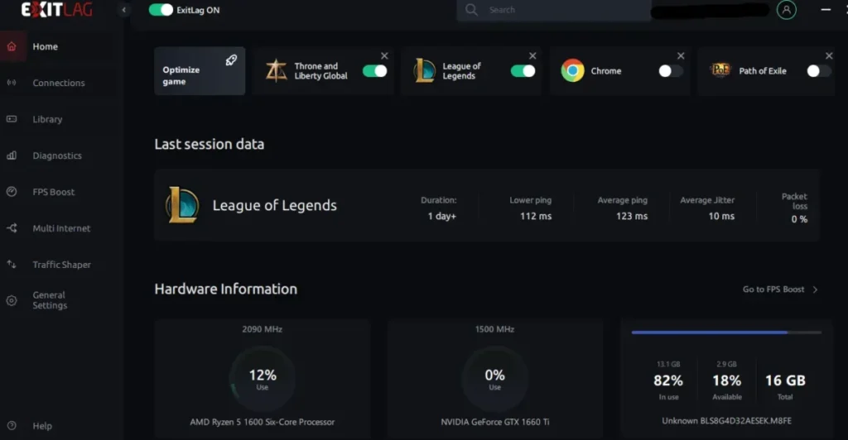Click the 2090 MHz CPU clock text
Viewport: 848px width, 440px height.
click(263, 329)
